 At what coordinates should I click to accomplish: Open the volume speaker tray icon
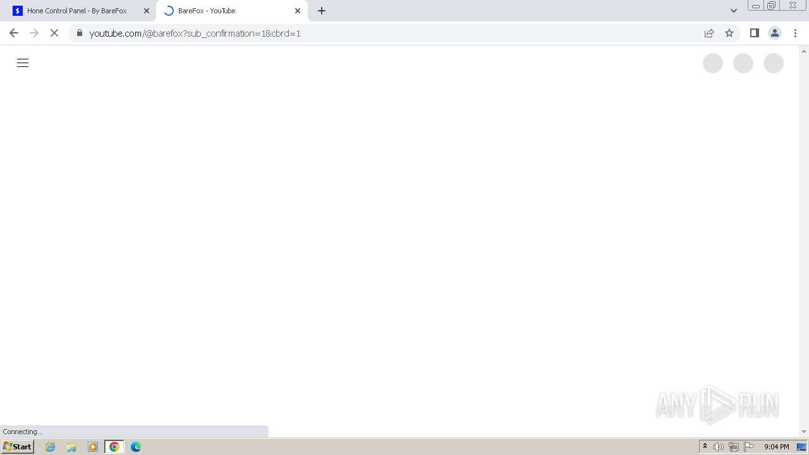tap(719, 447)
